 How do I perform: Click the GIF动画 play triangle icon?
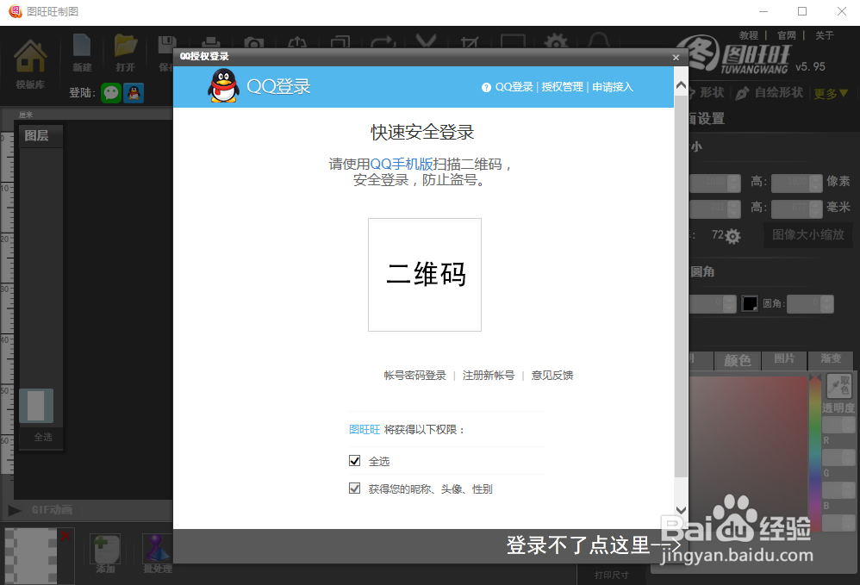pos(15,510)
